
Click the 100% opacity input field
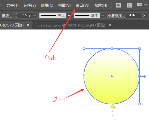pyautogui.click(x=134, y=15)
